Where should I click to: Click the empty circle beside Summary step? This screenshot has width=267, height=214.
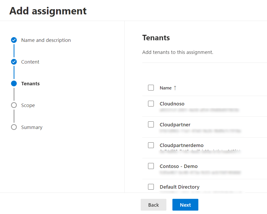coord(14,127)
